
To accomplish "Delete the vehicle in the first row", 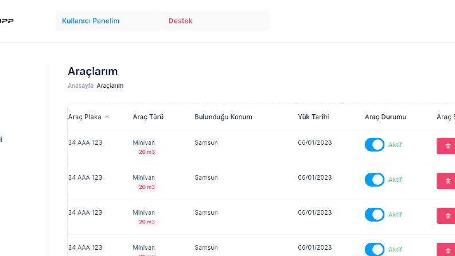I will [x=446, y=146].
